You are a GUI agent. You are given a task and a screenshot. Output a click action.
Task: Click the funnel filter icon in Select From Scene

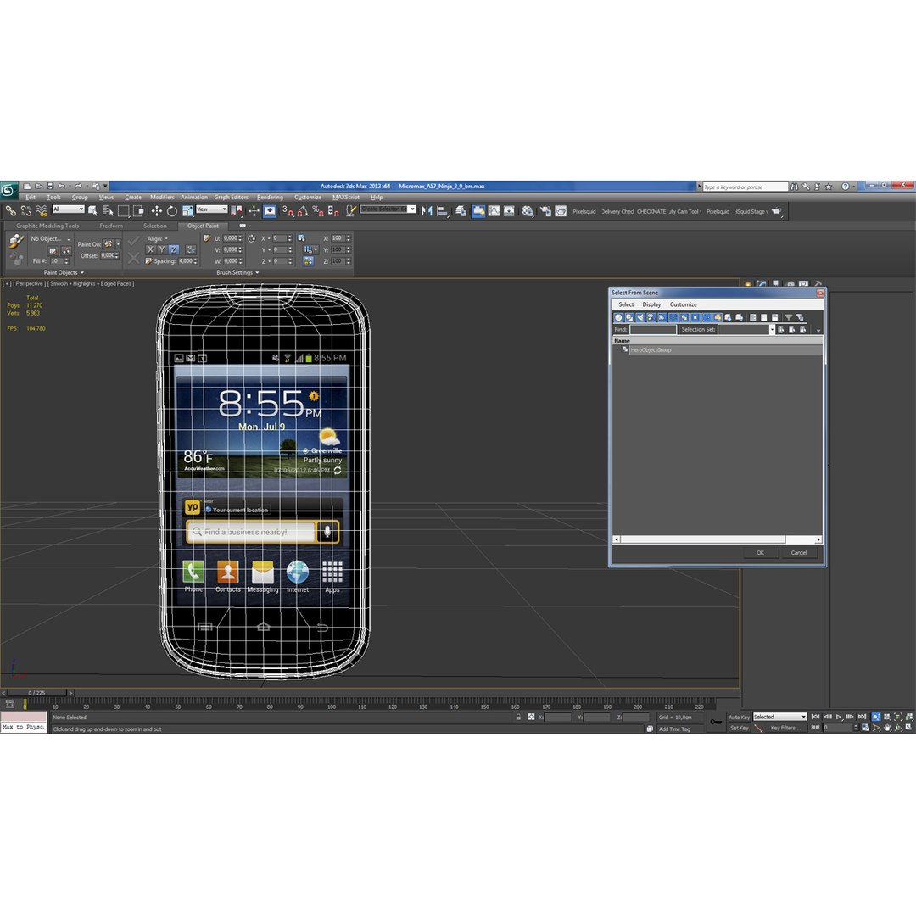pyautogui.click(x=789, y=317)
